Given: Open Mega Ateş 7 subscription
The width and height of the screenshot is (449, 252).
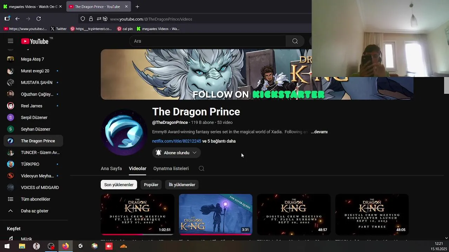Looking at the screenshot, I should [x=33, y=59].
